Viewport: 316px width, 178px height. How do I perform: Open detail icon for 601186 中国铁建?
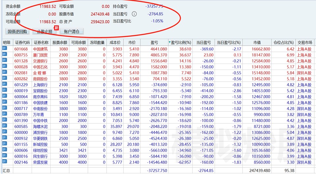pyautogui.click(x=5, y=102)
